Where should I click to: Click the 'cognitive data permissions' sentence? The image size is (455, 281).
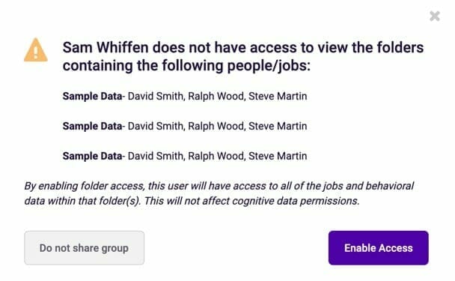(x=252, y=201)
